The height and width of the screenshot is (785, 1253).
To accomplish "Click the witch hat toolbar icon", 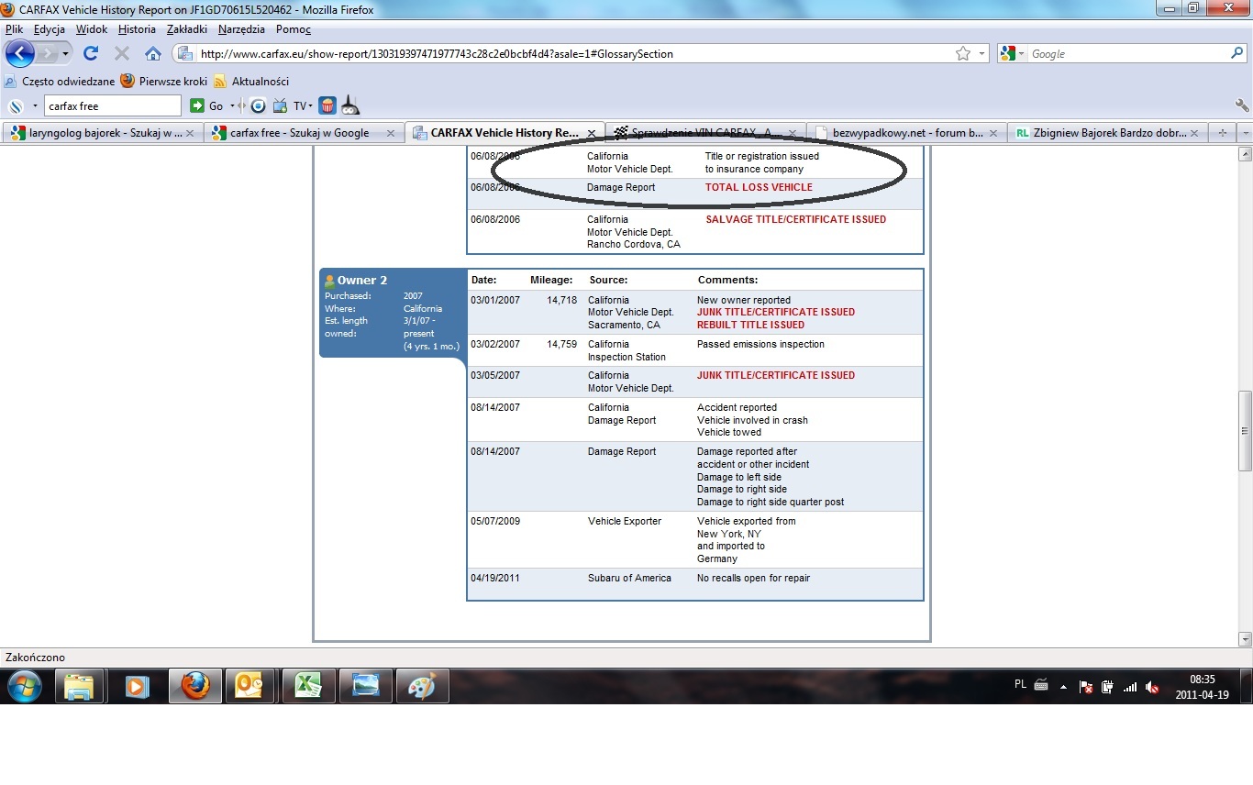I will 350,105.
